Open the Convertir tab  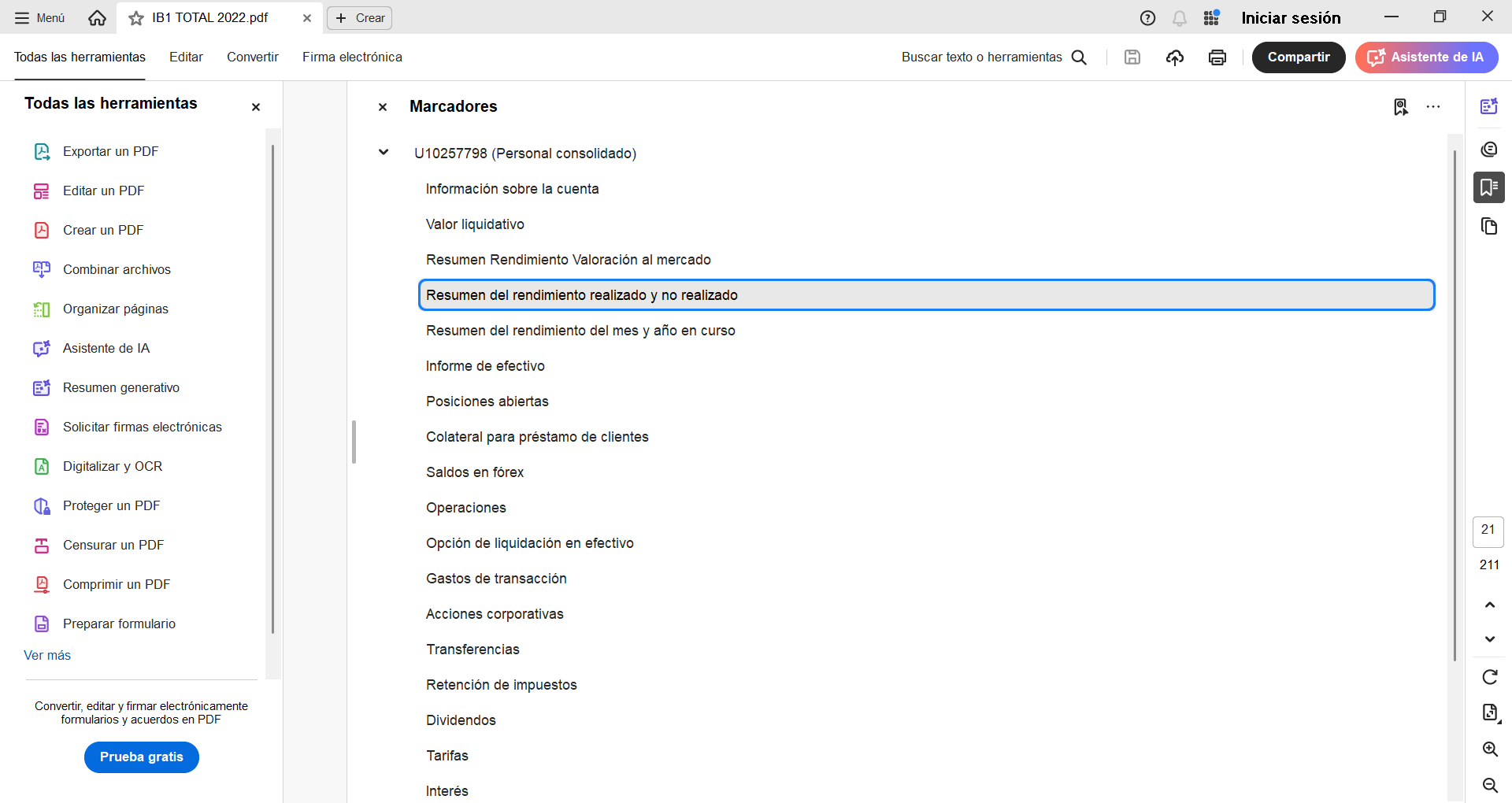pos(253,57)
